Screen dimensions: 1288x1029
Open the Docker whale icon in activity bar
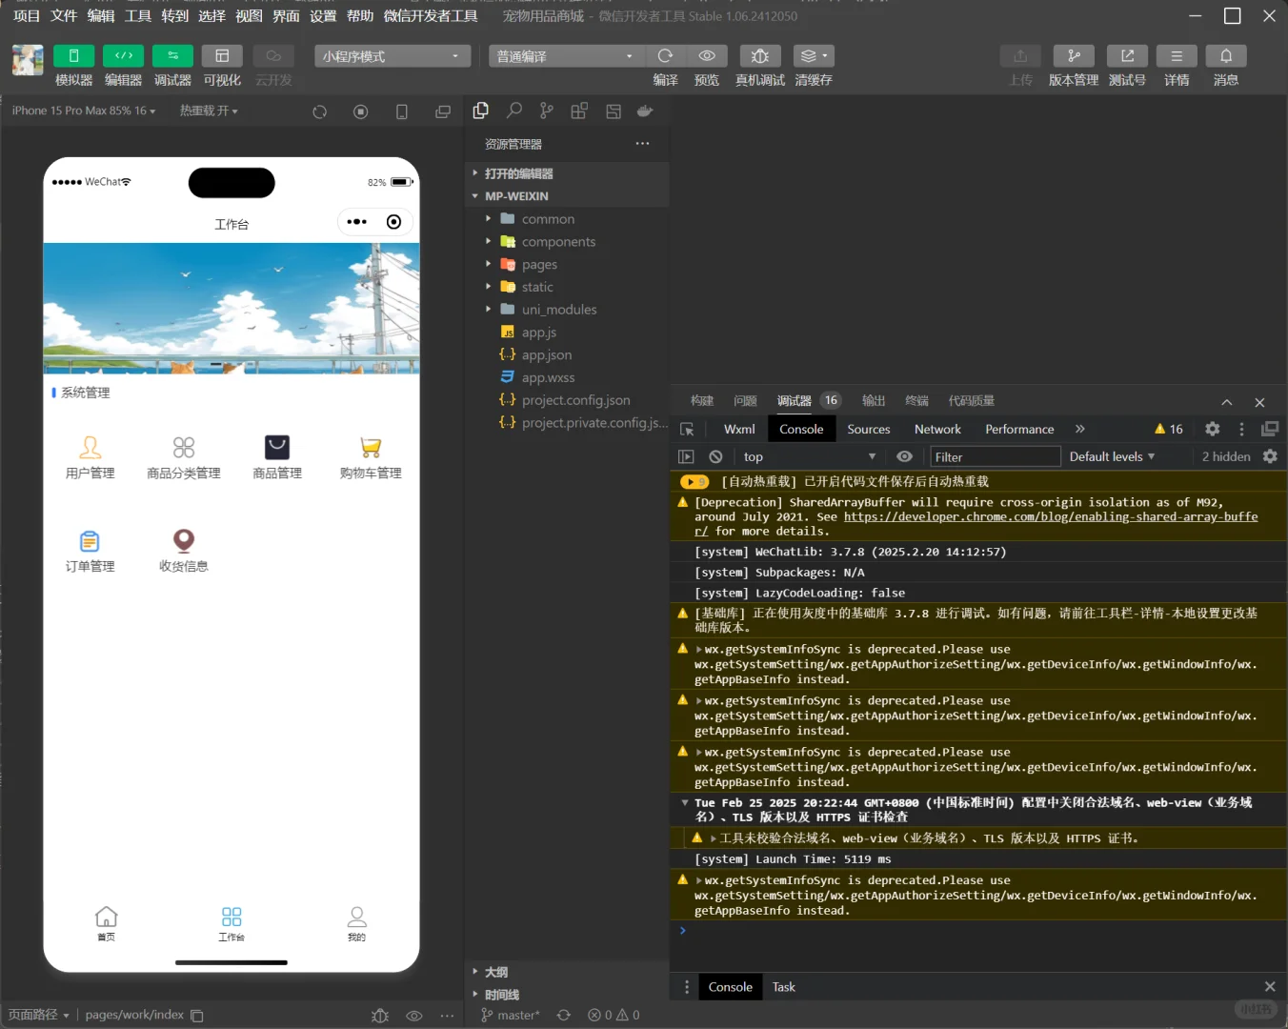[x=645, y=111]
